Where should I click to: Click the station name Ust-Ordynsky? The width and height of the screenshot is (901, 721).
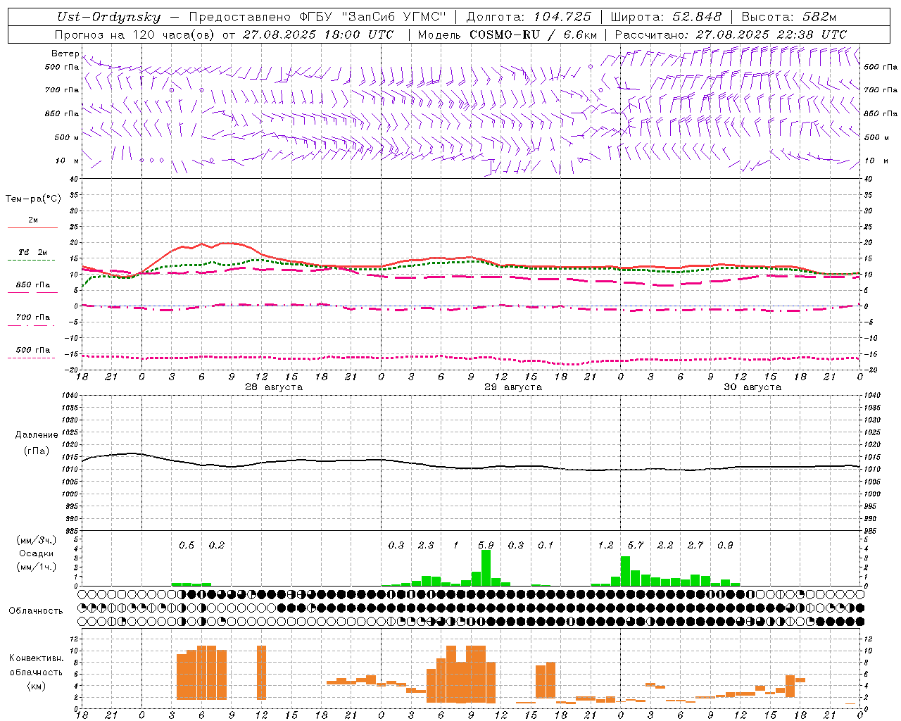click(x=108, y=17)
